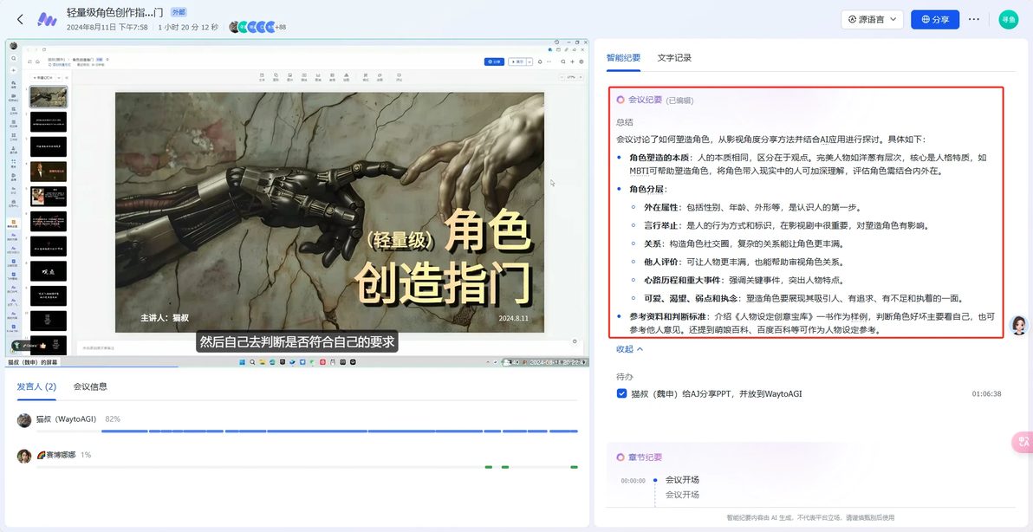Click the 角色分层 bullet heading

[647, 190]
